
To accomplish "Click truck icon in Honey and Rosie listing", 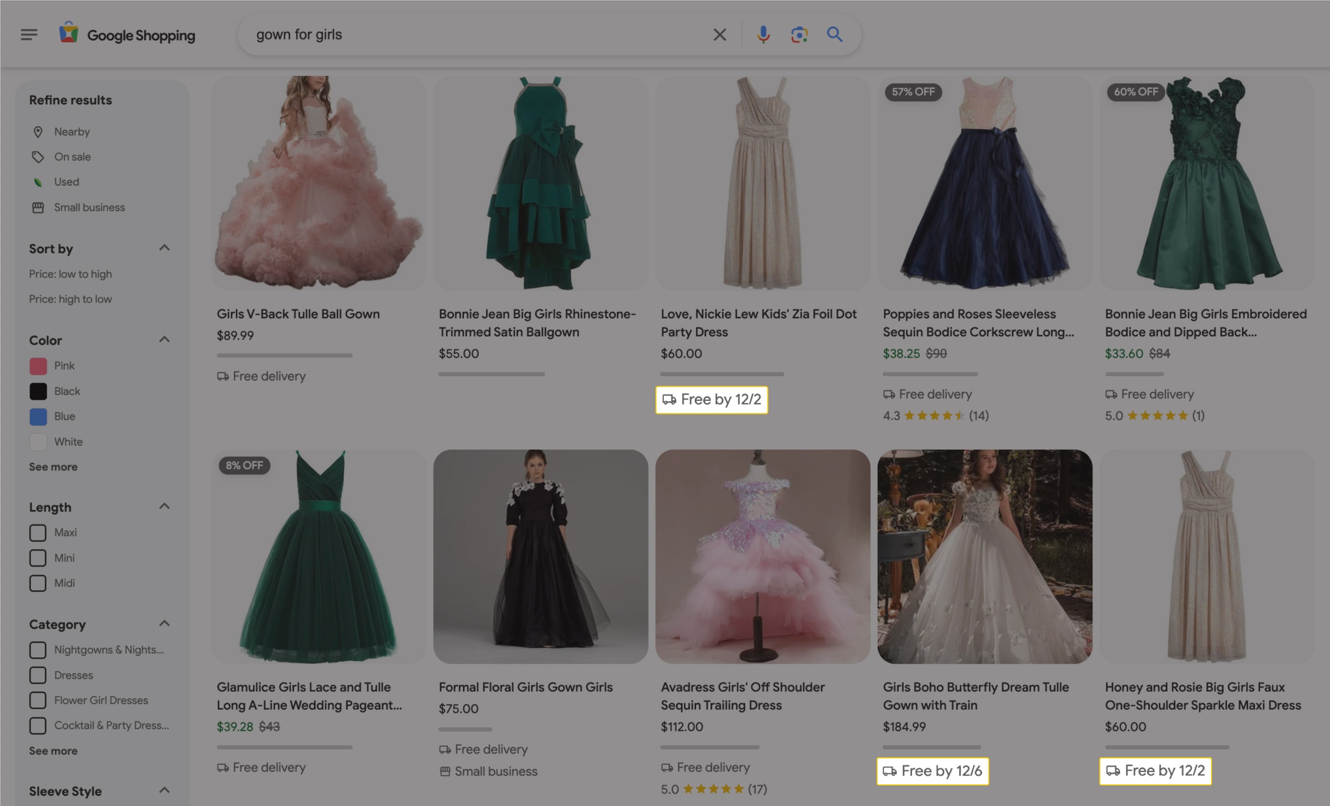I will click(x=1113, y=771).
